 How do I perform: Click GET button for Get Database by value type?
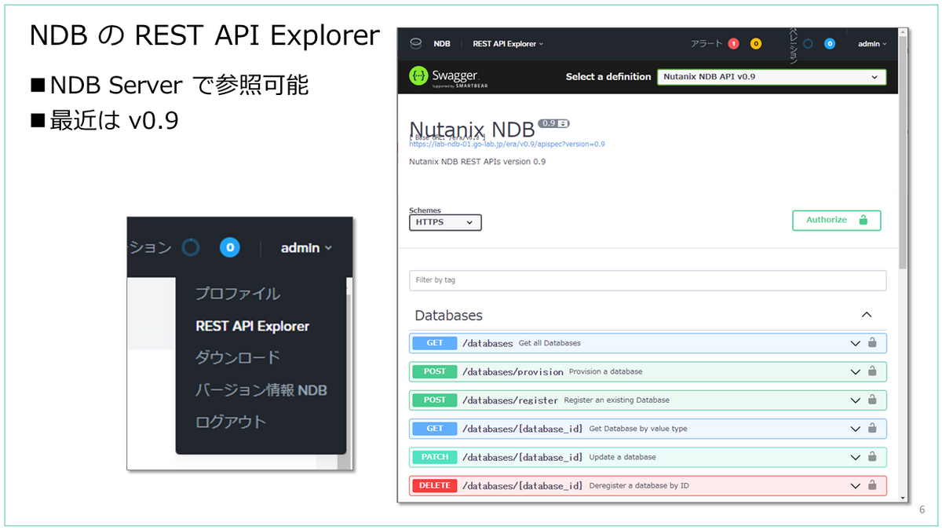(x=435, y=429)
